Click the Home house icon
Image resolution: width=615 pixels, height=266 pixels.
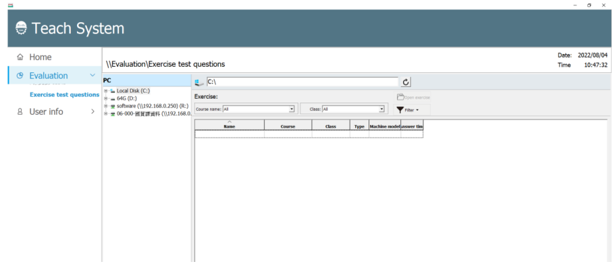pyautogui.click(x=20, y=57)
